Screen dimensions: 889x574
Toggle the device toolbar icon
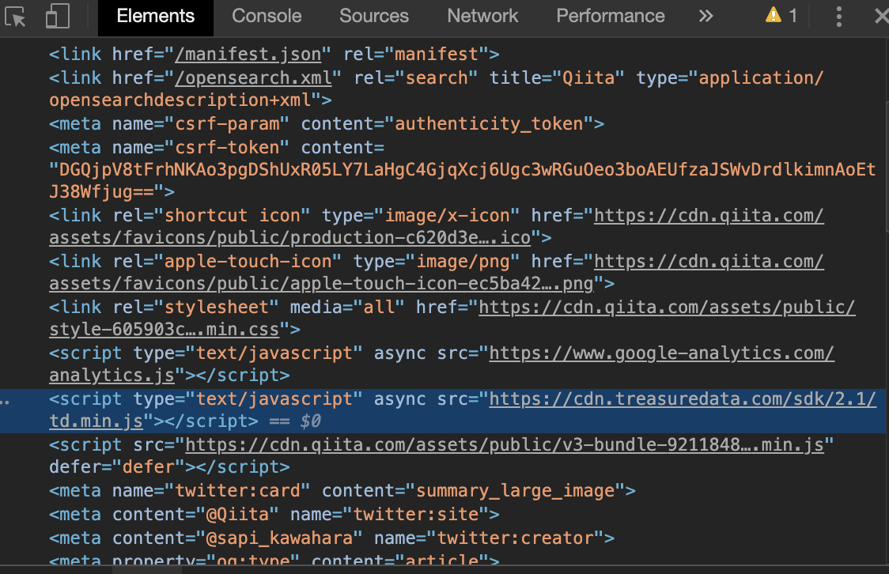[57, 17]
